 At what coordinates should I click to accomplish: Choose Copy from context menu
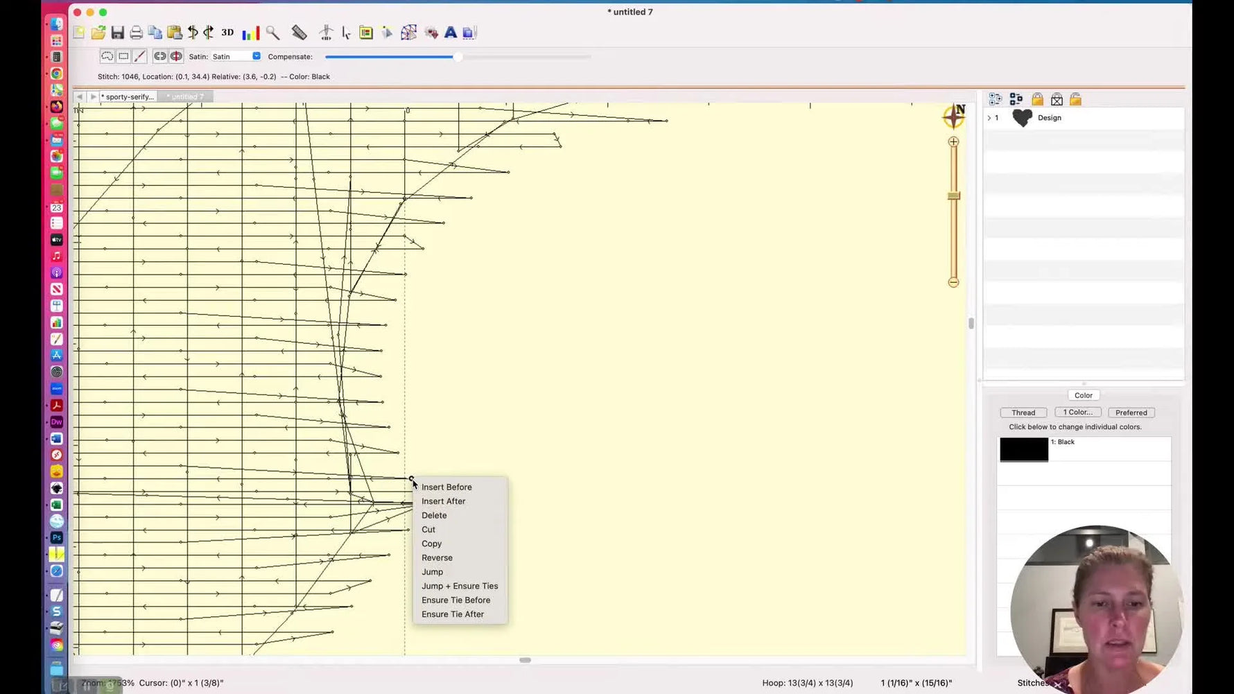pos(431,544)
